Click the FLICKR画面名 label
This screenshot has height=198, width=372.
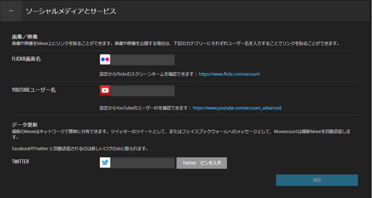coord(26,59)
